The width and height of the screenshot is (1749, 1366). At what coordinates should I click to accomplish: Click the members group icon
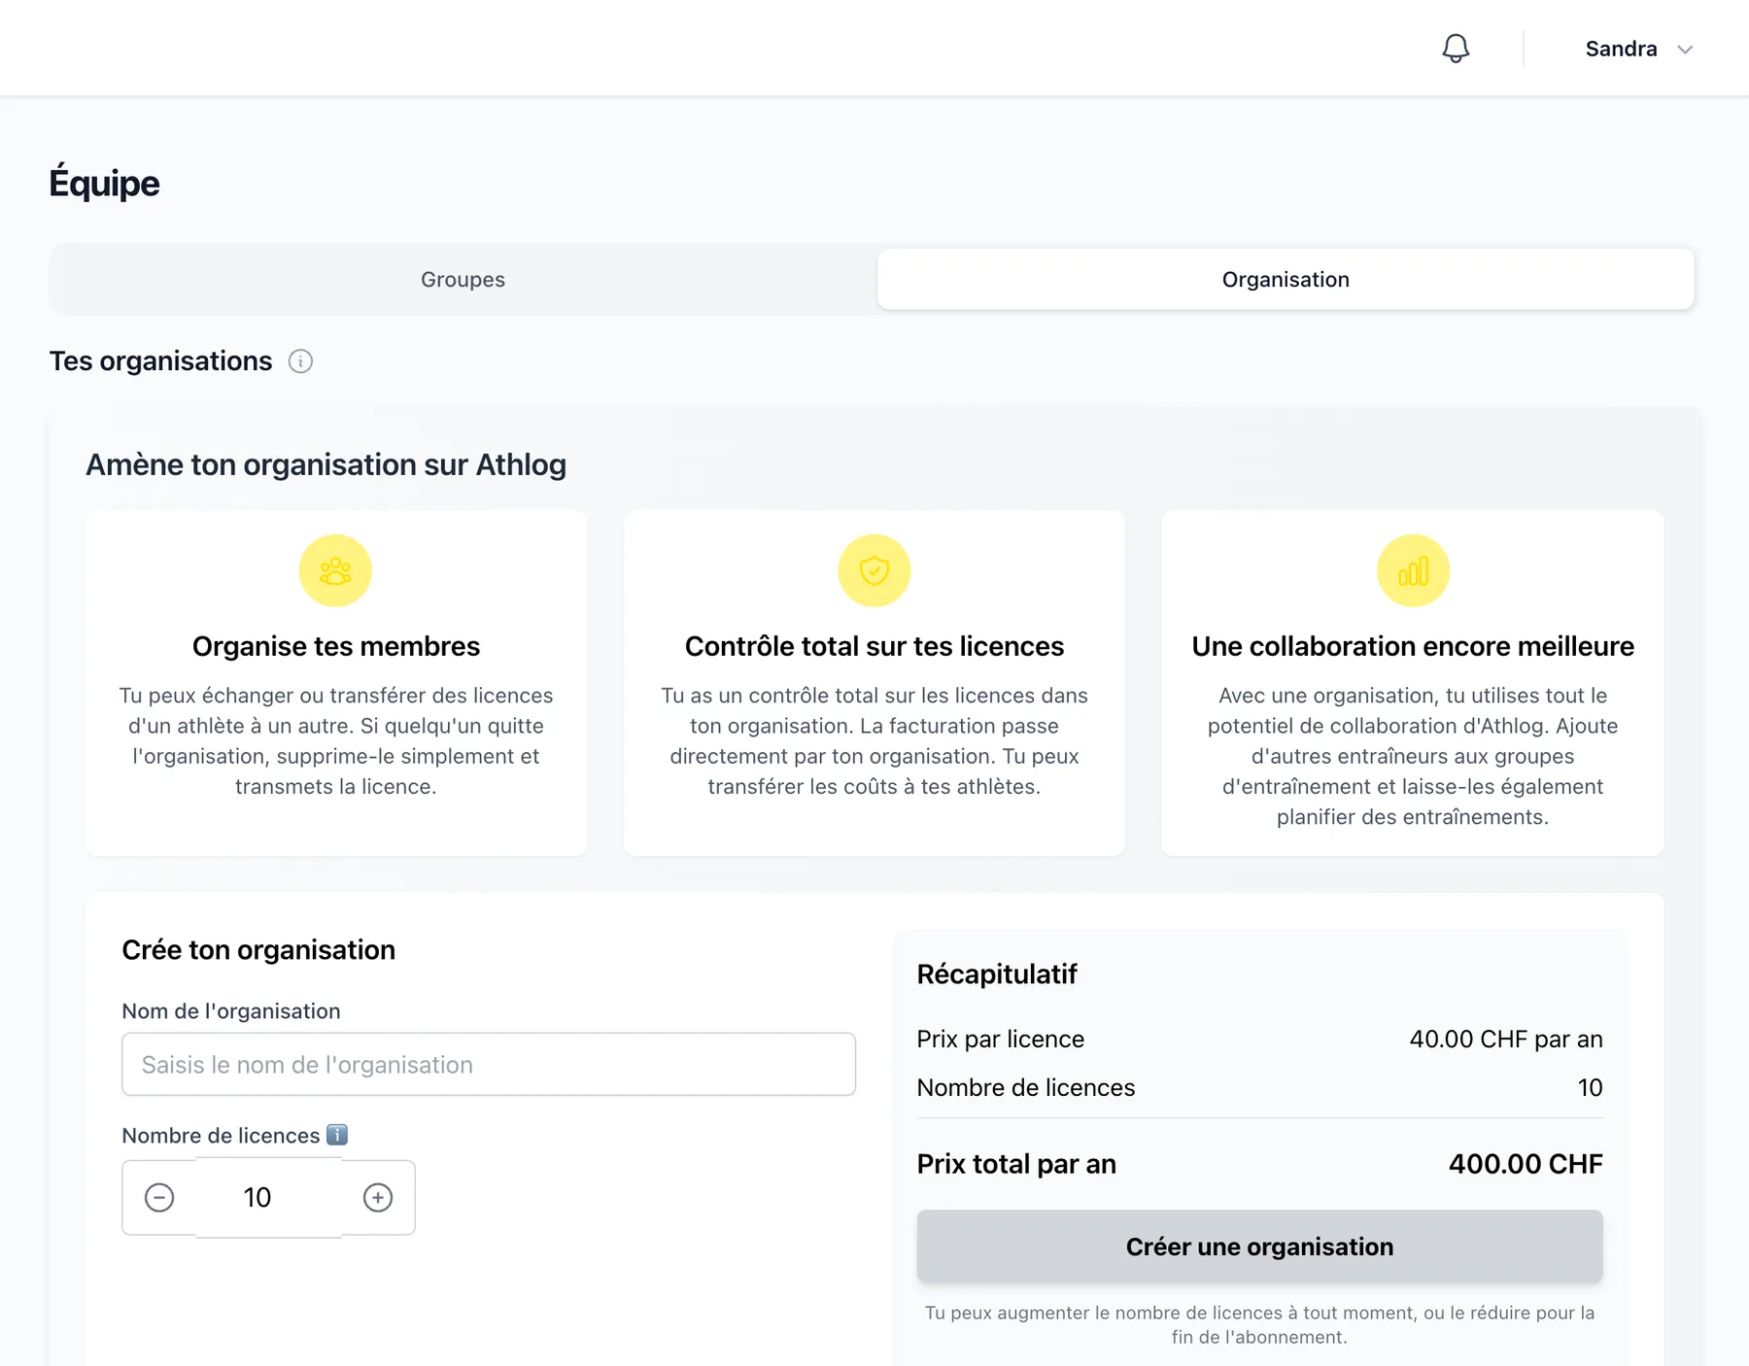tap(335, 570)
